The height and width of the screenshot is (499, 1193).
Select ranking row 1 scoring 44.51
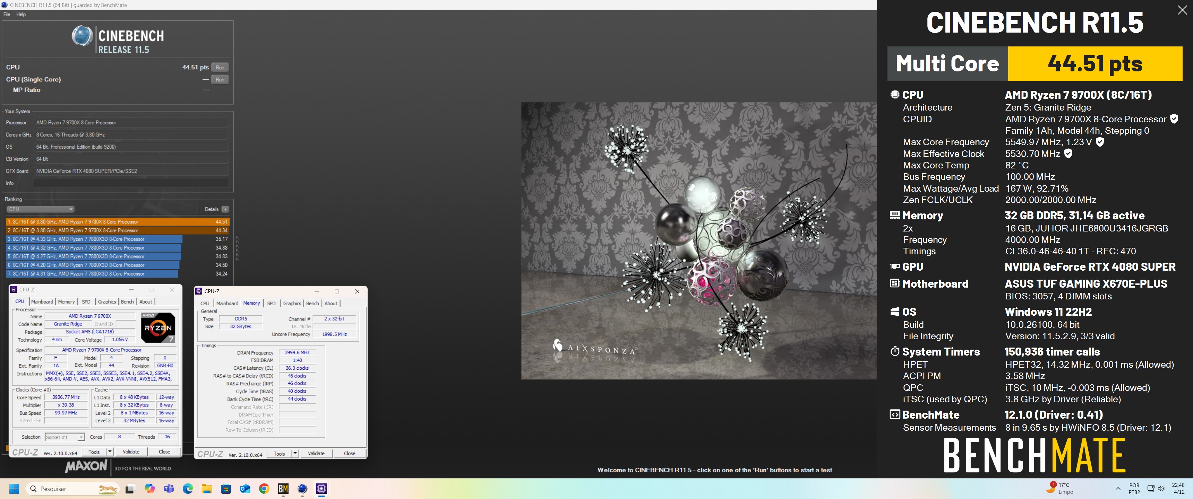(118, 222)
